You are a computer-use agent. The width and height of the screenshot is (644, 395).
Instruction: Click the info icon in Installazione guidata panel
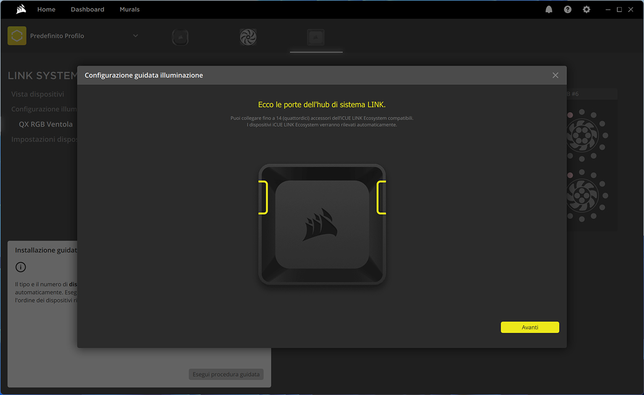click(x=21, y=267)
